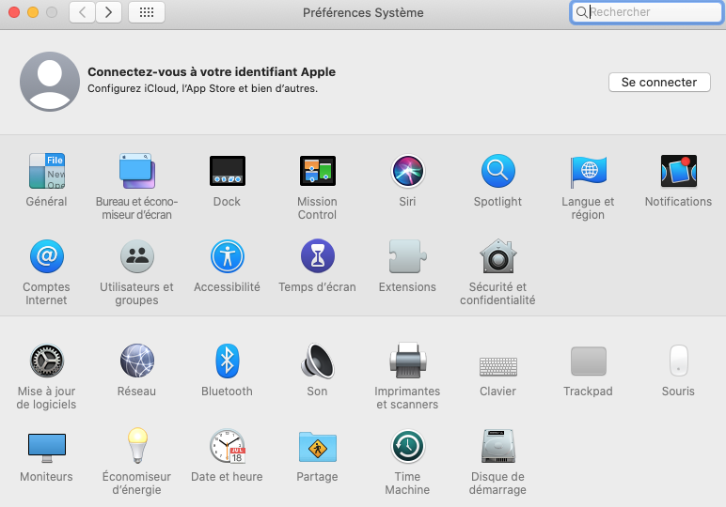
Task: Open the Réseau preferences
Action: click(x=137, y=361)
